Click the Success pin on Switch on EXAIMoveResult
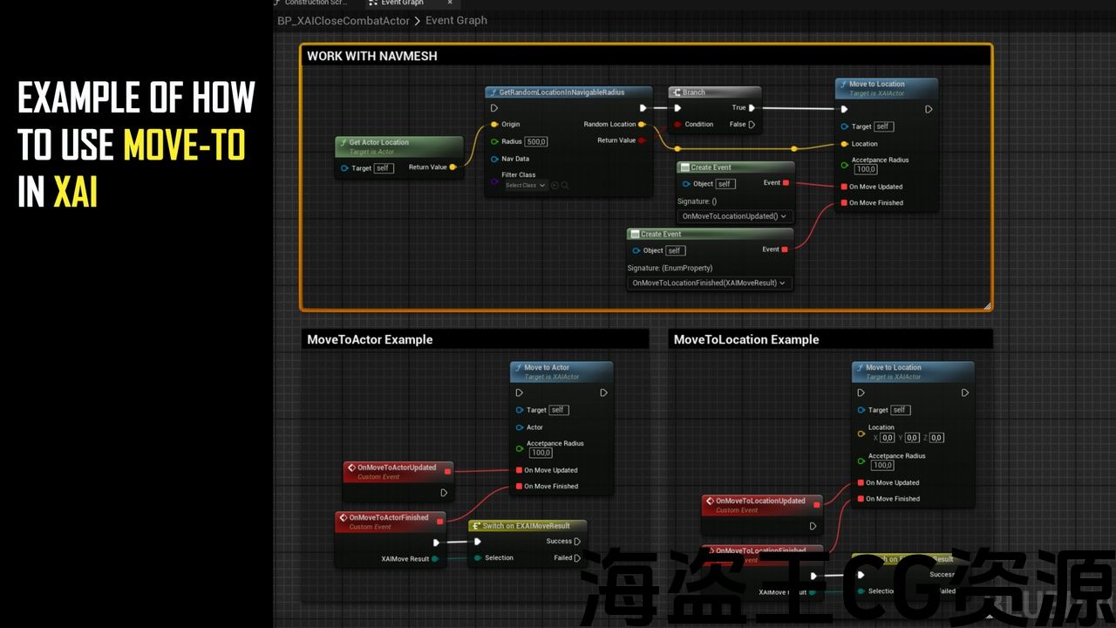This screenshot has width=1116, height=628. (x=577, y=542)
